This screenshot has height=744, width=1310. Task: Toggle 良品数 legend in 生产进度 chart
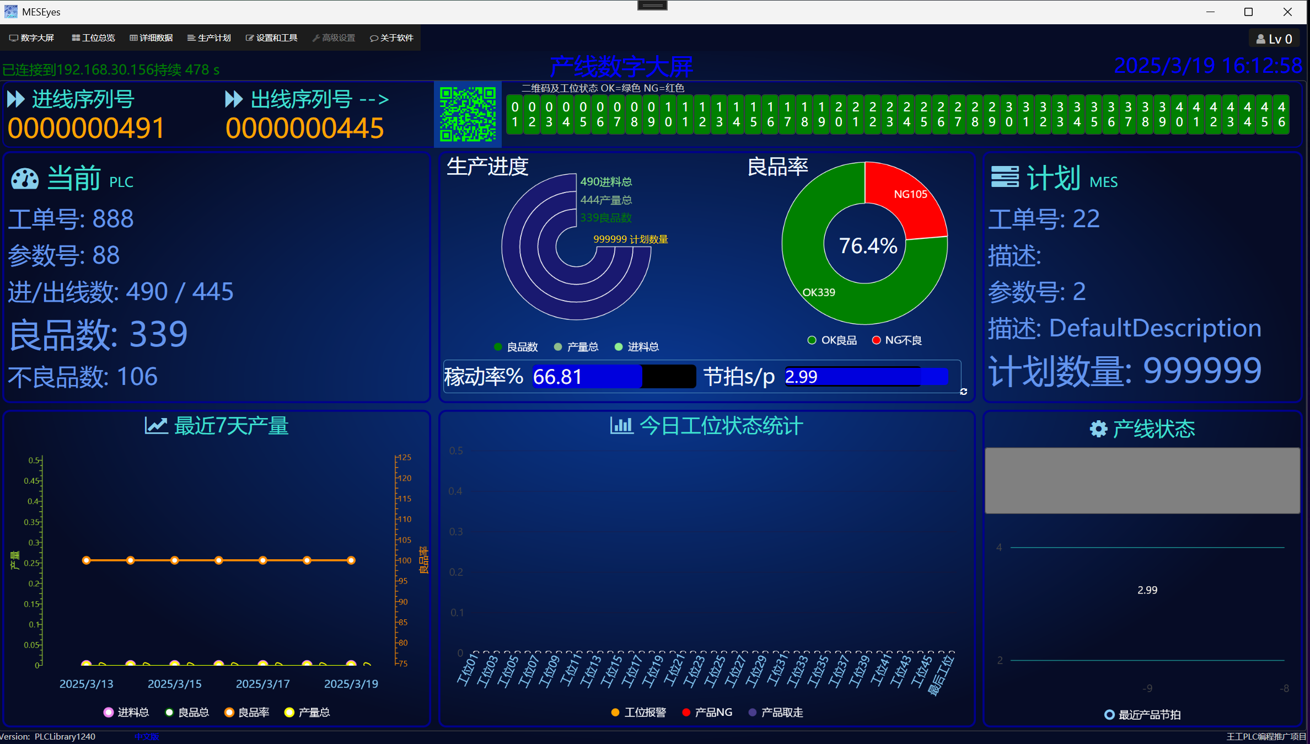pos(516,347)
